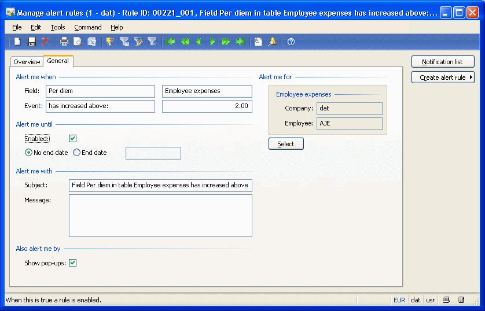Click the Employee expenses table field

pyautogui.click(x=207, y=91)
